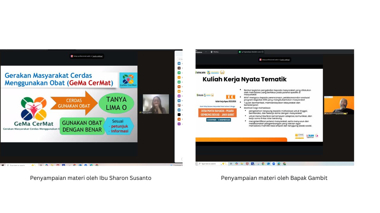Select Ig. Praptoraharjo's screen share tab
Image resolution: width=380 pixels, height=213 pixels.
pos(251,52)
